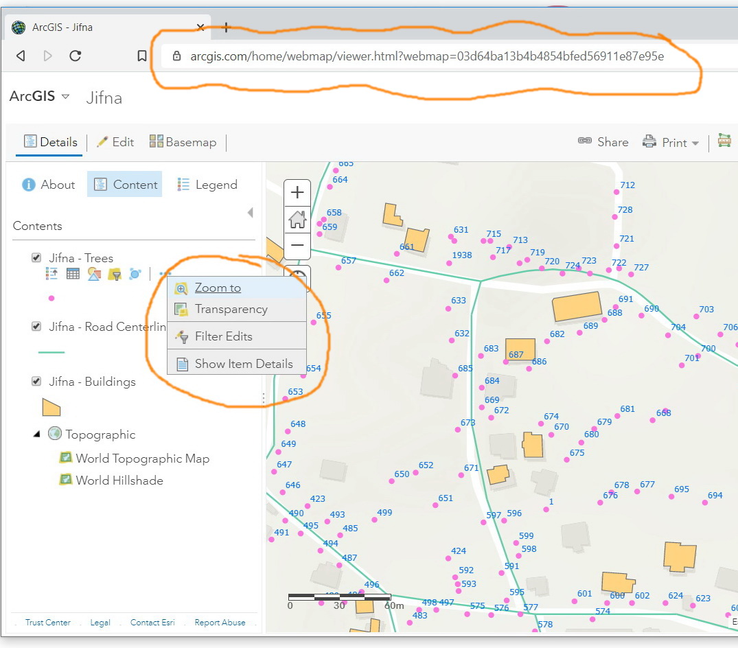The image size is (738, 648).
Task: Click the change style icon for Jifna - Trees
Action: [x=94, y=274]
